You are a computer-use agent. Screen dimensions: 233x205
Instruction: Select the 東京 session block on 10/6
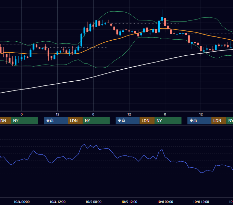click(199, 121)
